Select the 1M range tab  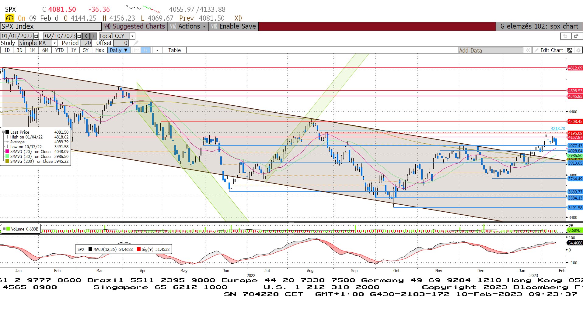coord(32,50)
